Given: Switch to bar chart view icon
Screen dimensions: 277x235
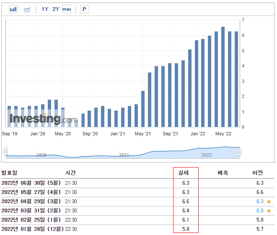Looking at the screenshot, I should (13, 9).
